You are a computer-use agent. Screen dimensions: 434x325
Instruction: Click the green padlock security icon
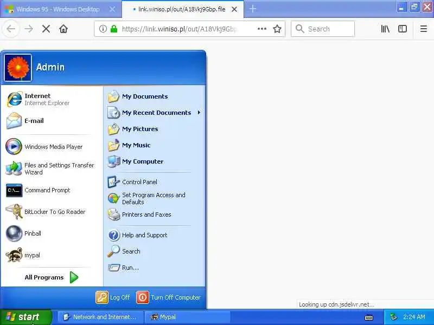[114, 29]
